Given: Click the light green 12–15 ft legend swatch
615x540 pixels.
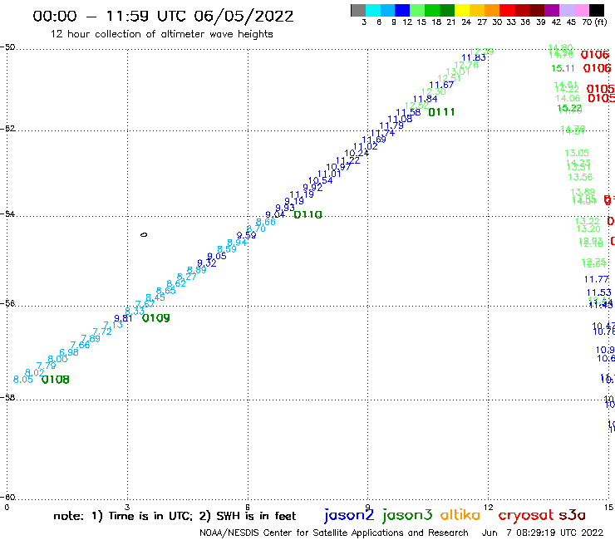Looking at the screenshot, I should [x=417, y=10].
